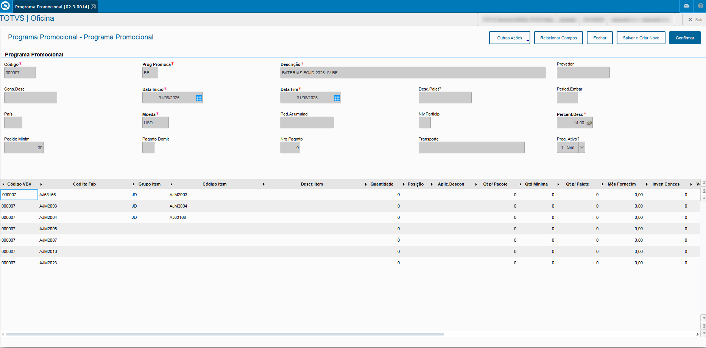Screen dimensions: 706x348
Task: Click the Código input field
Action: [x=20, y=73]
